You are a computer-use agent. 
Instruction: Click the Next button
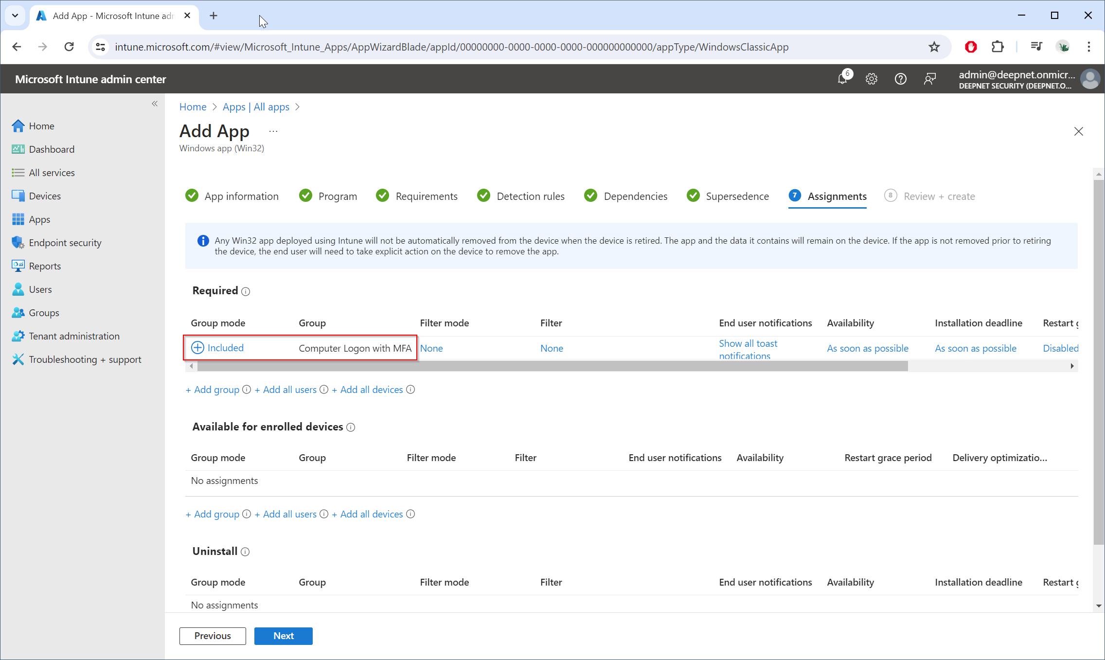pyautogui.click(x=283, y=636)
